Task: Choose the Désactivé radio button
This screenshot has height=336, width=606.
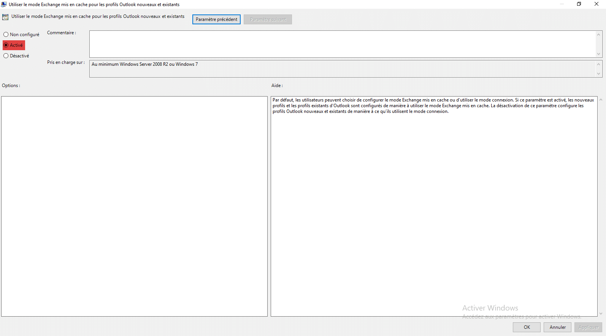Action: 6,56
